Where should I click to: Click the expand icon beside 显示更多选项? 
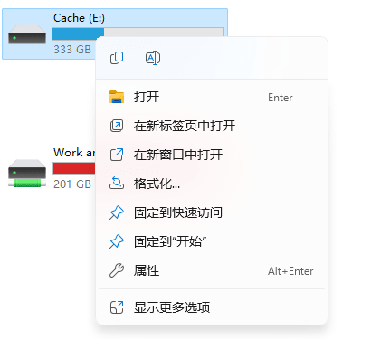117,307
